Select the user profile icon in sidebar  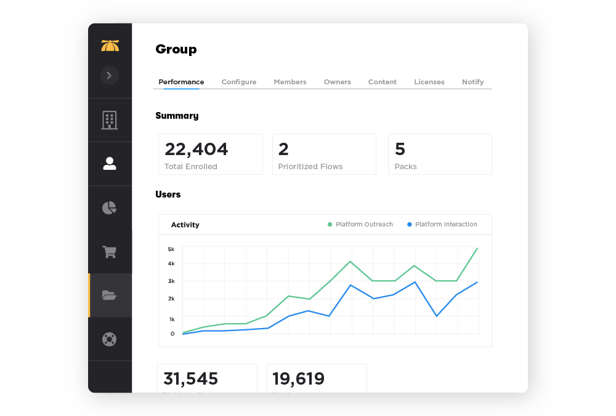point(110,164)
